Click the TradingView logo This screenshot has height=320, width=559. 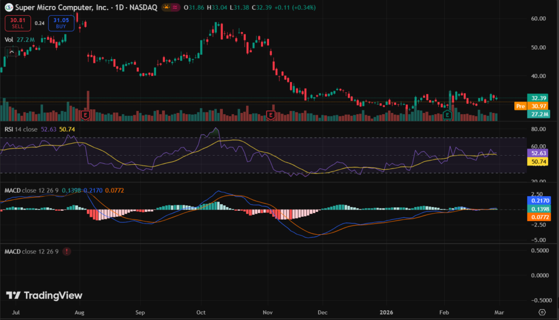tap(44, 295)
